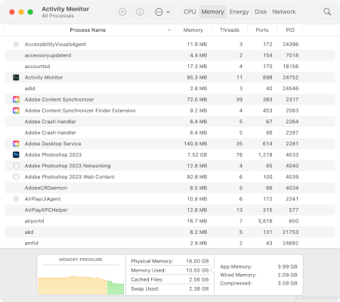Sort by the Ports column header
The height and width of the screenshot is (302, 340).
tap(262, 30)
